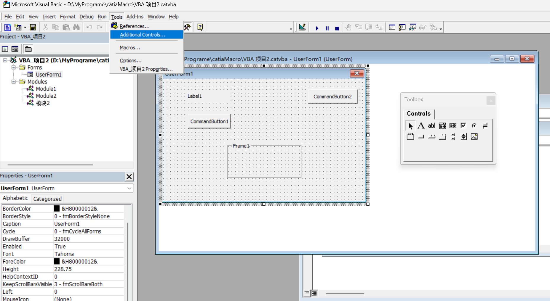Open the Debug menu
This screenshot has width=550, height=301.
[x=87, y=17]
